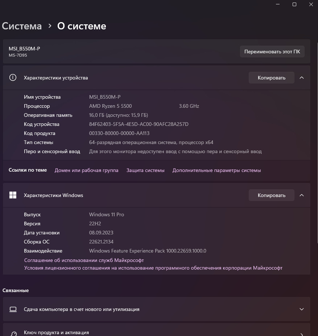Open the arrow next to Ключ продукта и активация
The width and height of the screenshot is (318, 336).
coord(302,334)
